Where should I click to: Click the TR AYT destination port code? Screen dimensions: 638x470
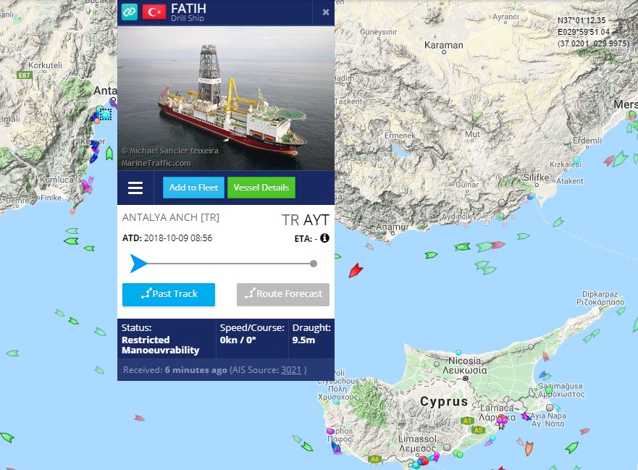coord(305,220)
